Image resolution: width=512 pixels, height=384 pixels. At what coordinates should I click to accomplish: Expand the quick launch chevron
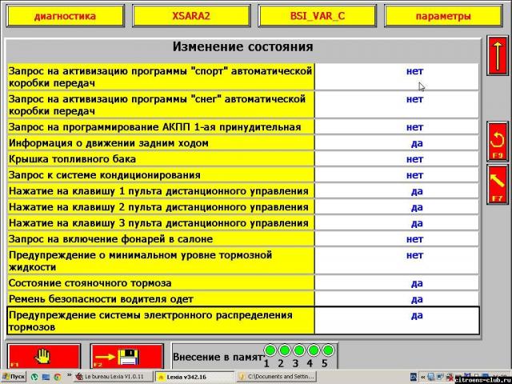coord(69,375)
